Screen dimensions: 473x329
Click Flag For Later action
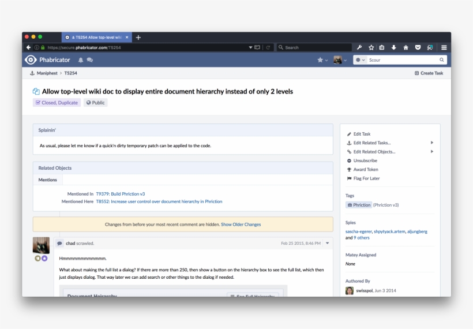pyautogui.click(x=366, y=178)
